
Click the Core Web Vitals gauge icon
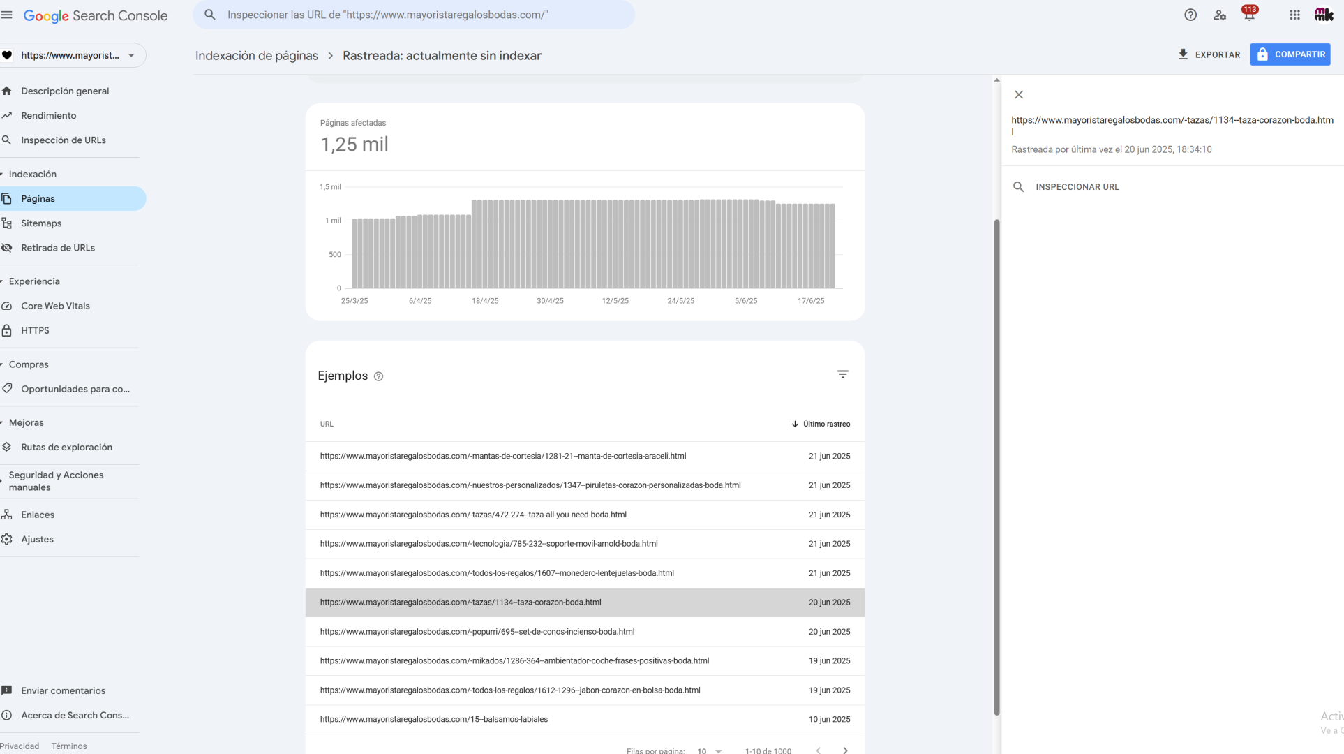click(x=7, y=306)
